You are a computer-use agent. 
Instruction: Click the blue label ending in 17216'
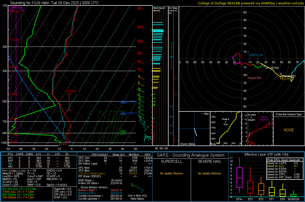point(129,102)
